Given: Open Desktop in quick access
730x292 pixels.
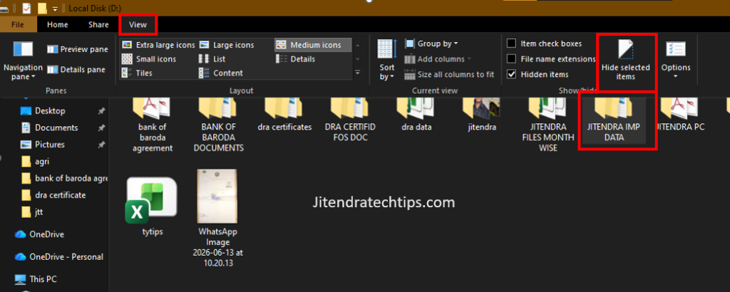Looking at the screenshot, I should (50, 110).
